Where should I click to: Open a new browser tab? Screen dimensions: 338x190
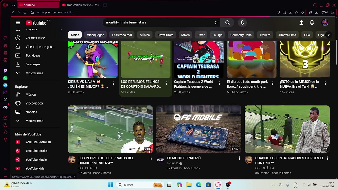pos(105,5)
